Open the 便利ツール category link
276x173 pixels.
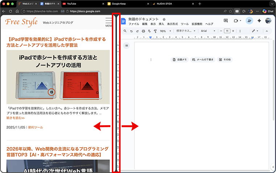[35, 127]
